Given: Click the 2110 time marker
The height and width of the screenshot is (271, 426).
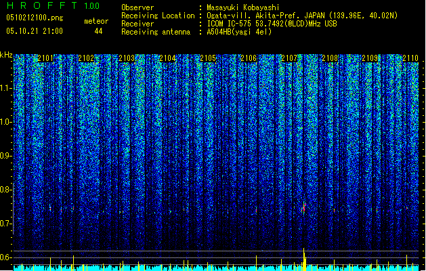Looking at the screenshot, I should tap(410, 58).
